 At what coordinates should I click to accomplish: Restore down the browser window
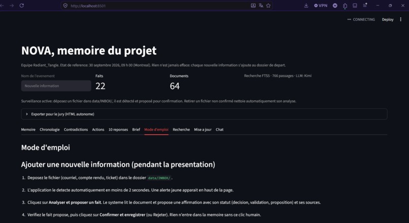click(x=390, y=6)
